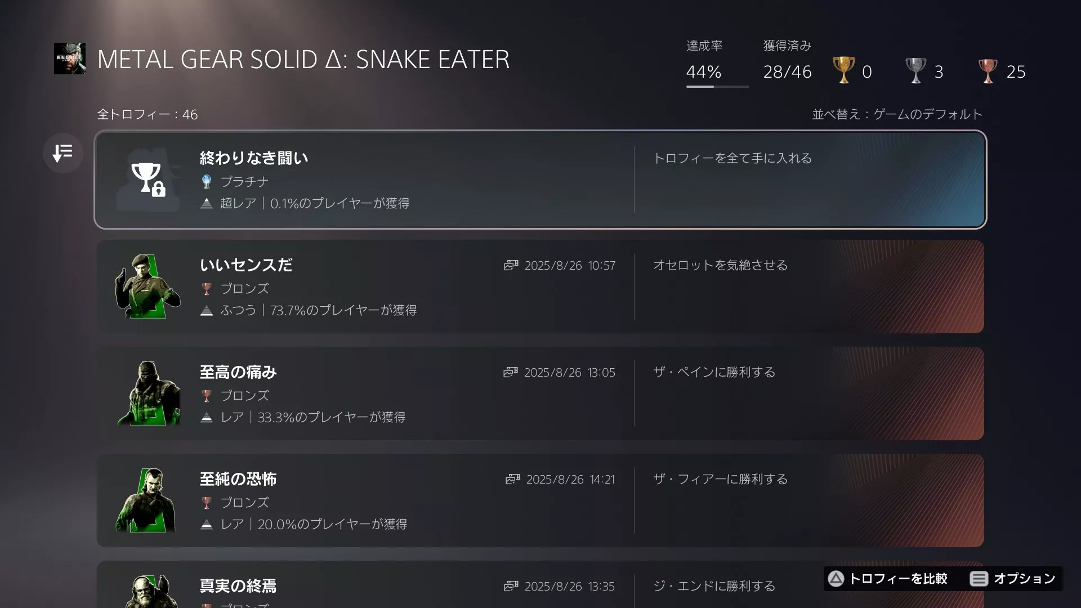The height and width of the screenshot is (608, 1081).
Task: Click the locked platinum trophy icon
Action: [x=148, y=179]
